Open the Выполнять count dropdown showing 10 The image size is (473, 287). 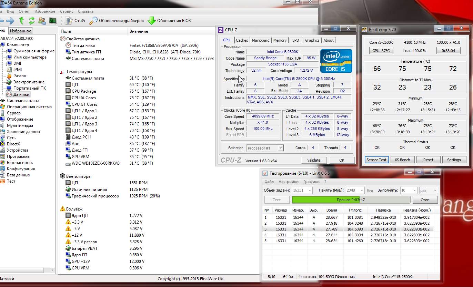(x=408, y=190)
